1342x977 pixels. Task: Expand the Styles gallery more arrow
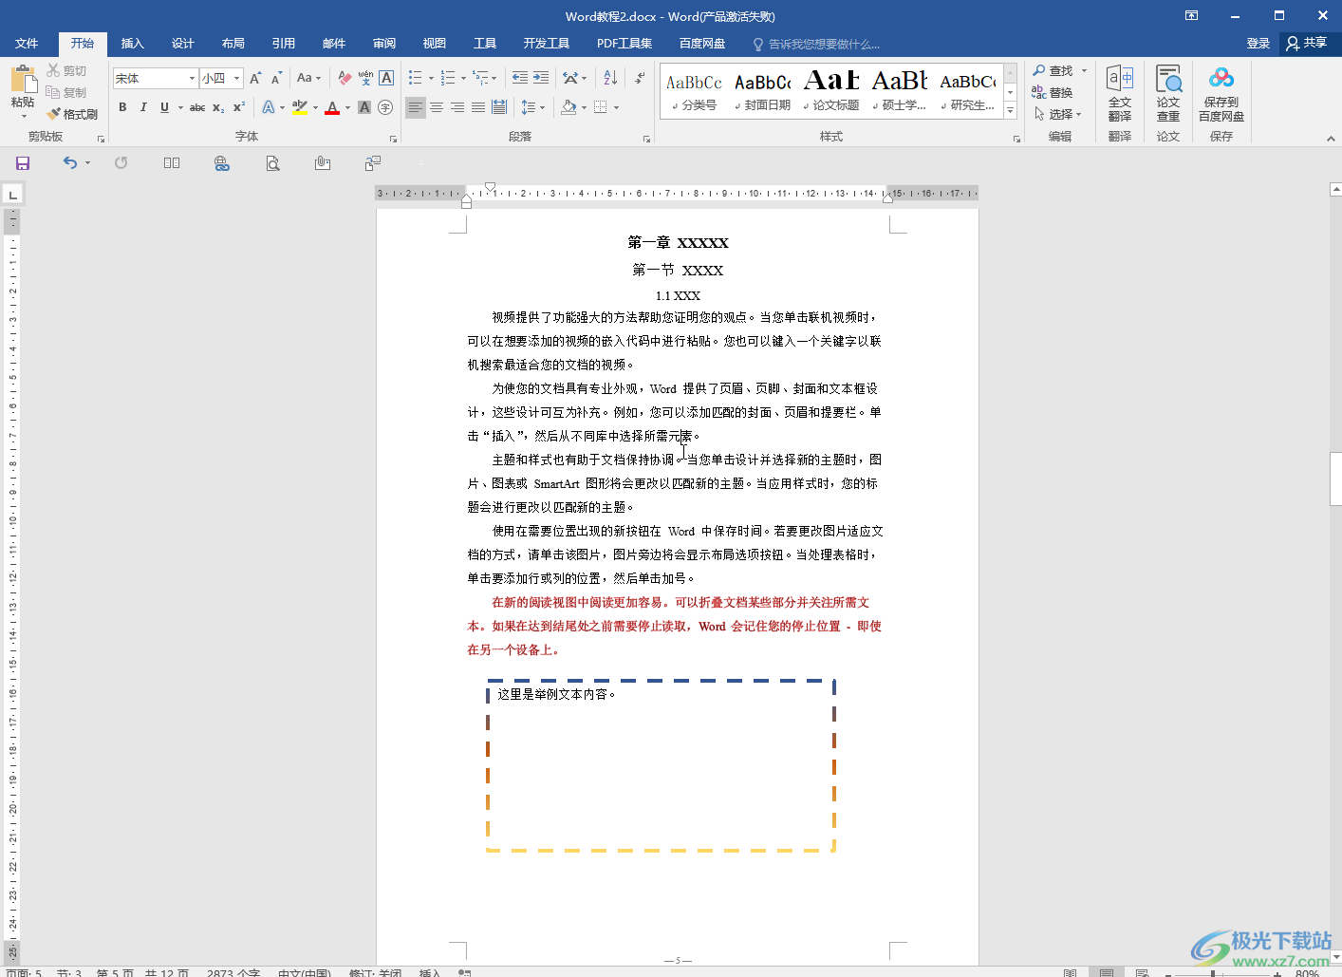pos(1011,111)
